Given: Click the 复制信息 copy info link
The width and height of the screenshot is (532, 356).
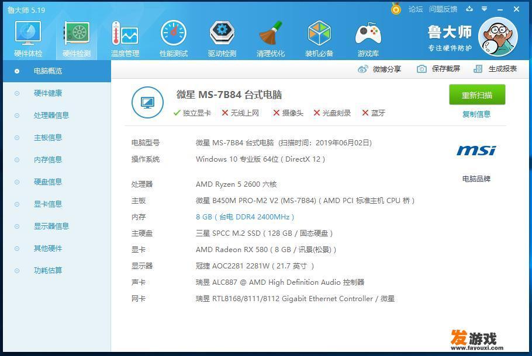Looking at the screenshot, I should point(476,114).
